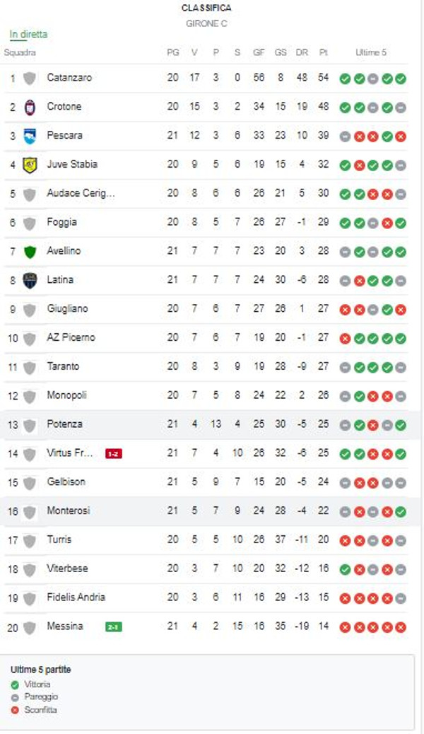
Task: Click the Juve Stabia yellow crest
Action: point(29,165)
